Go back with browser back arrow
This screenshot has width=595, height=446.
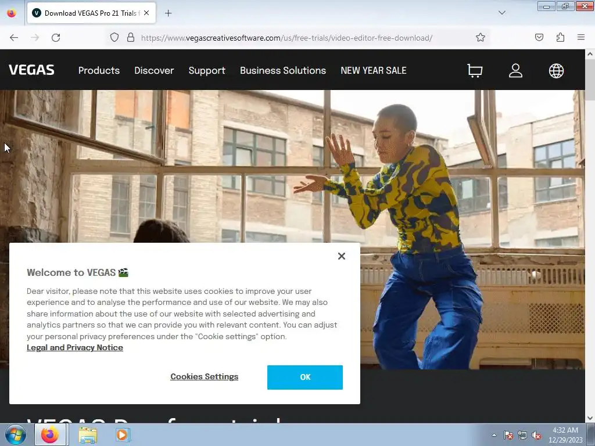tap(14, 38)
